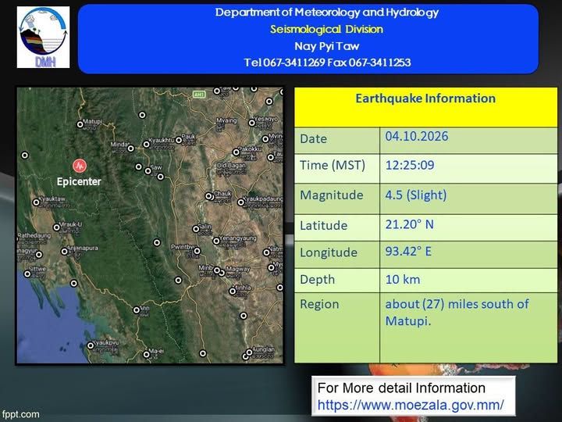The height and width of the screenshot is (422, 562).
Task: Select the Mindat town marker
Action: click(131, 148)
